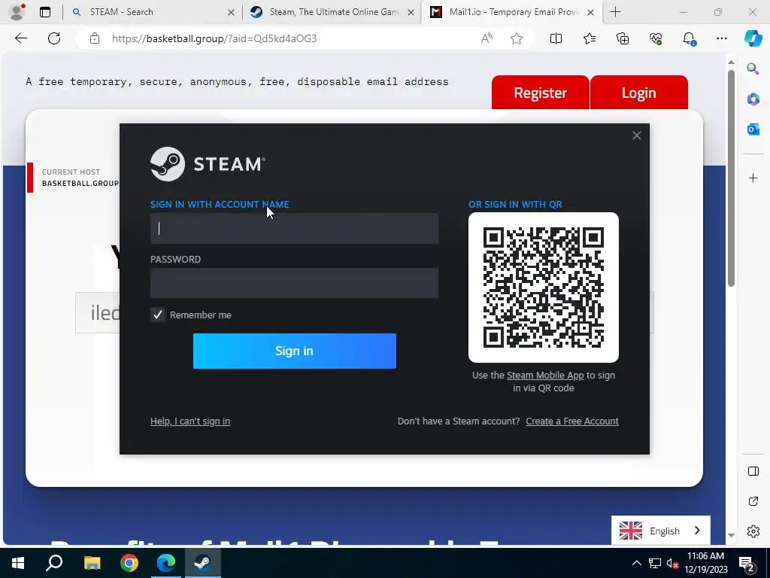
Task: Open the English language selector
Action: (x=660, y=531)
